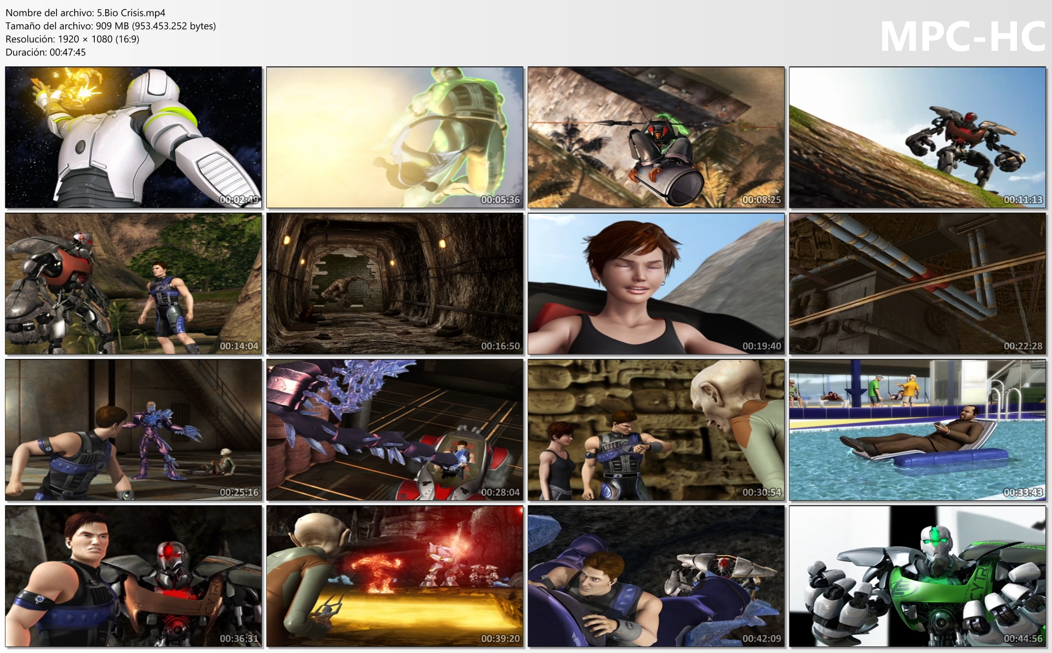Select the frame stamped 00:05:36
This screenshot has height=653, width=1052.
pyautogui.click(x=395, y=137)
